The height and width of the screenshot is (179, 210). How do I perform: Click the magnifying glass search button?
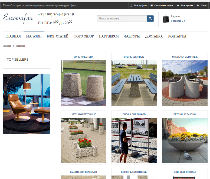tap(150, 19)
